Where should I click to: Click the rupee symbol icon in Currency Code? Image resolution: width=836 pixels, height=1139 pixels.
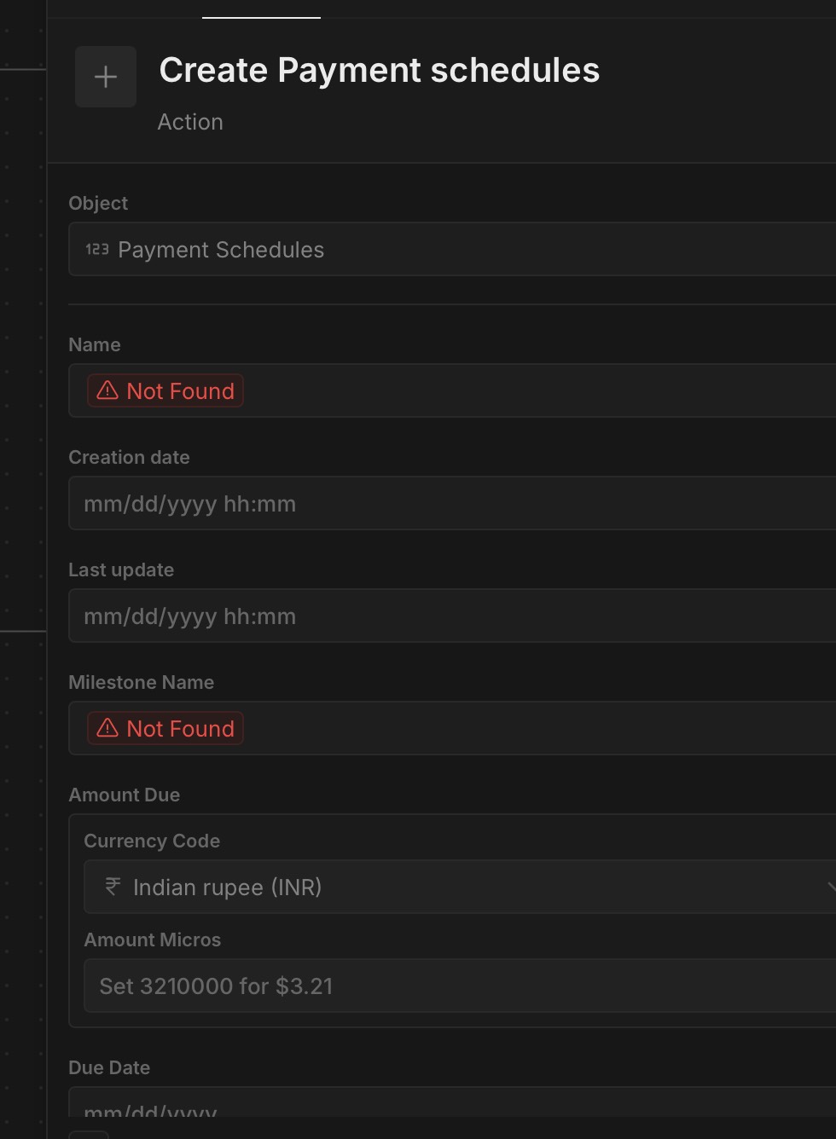click(x=113, y=887)
